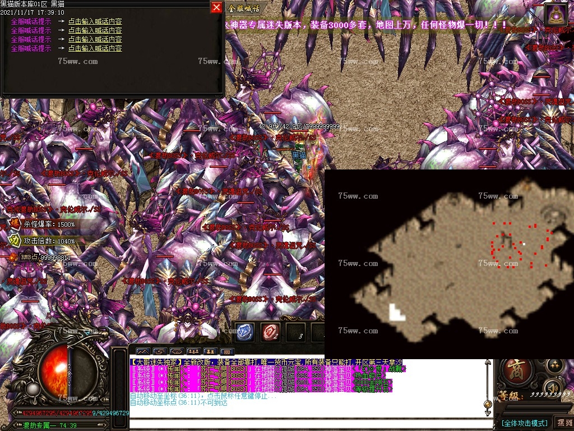The width and height of the screenshot is (574, 431).
Task: Open the sparkle stars round icon
Action: [x=554, y=365]
